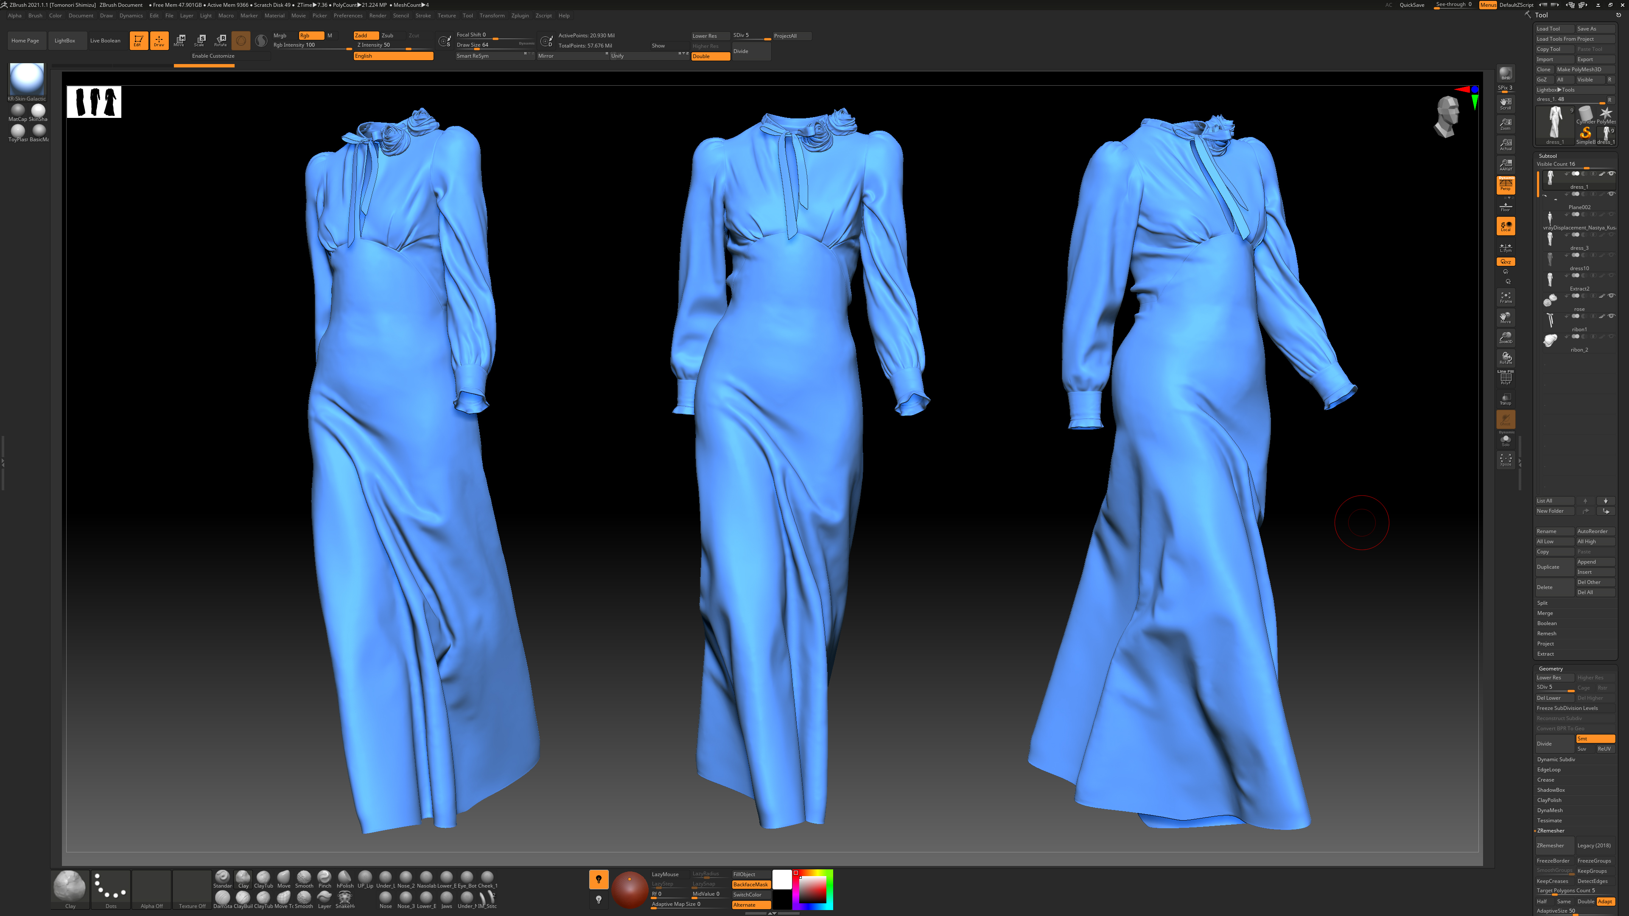Open the Brush menu
The width and height of the screenshot is (1629, 916).
click(x=35, y=16)
